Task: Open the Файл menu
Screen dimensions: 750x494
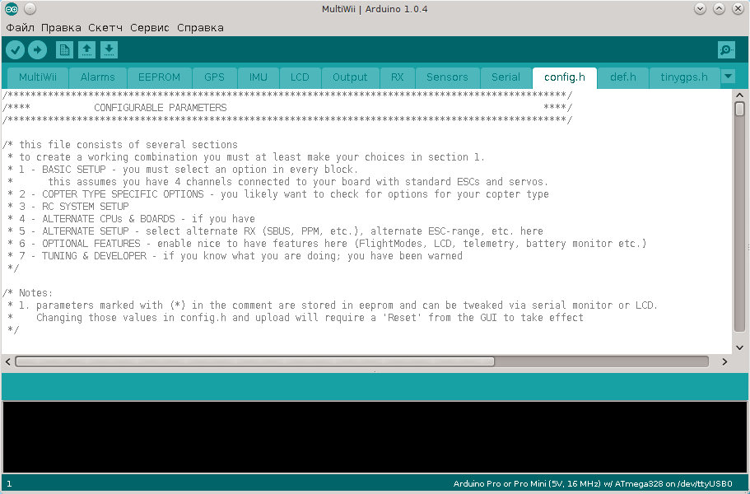Action: point(21,27)
